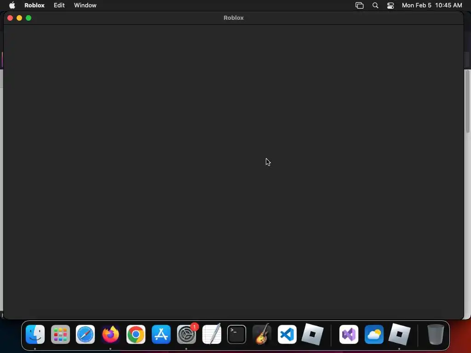The height and width of the screenshot is (353, 471).
Task: Open Launchpad from the dock
Action: (x=60, y=335)
